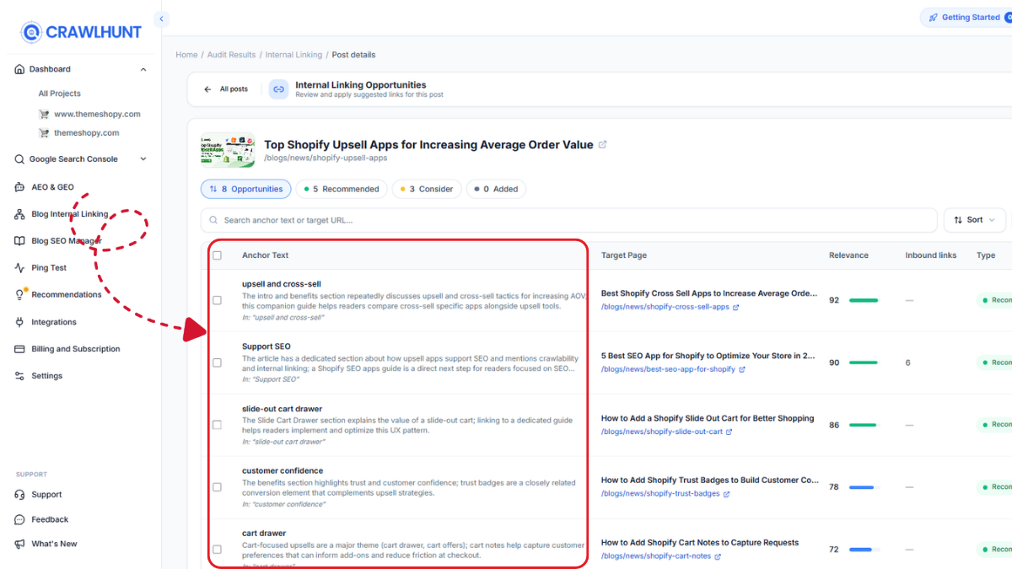
Task: Click the Ping Test pulse icon
Action: (x=19, y=268)
